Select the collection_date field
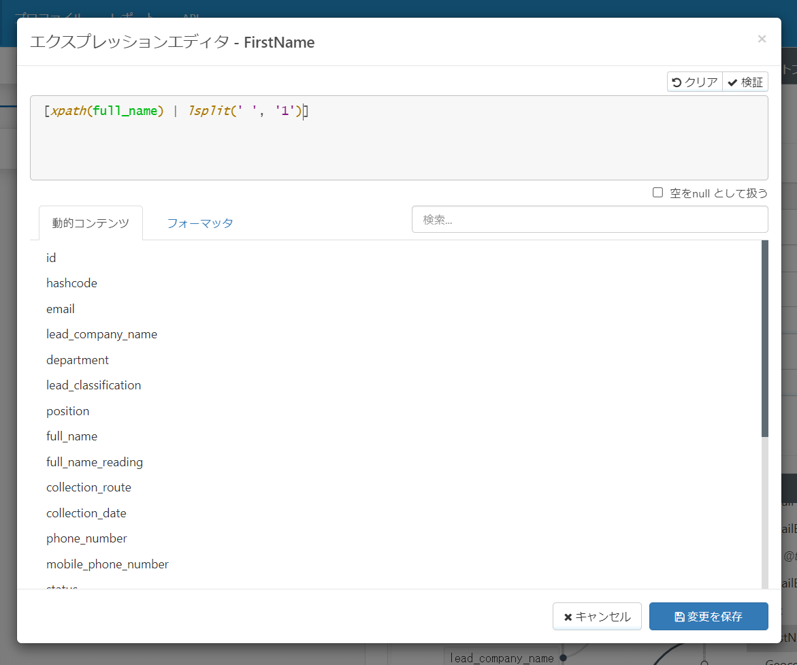Screen dimensions: 797x665 click(86, 513)
